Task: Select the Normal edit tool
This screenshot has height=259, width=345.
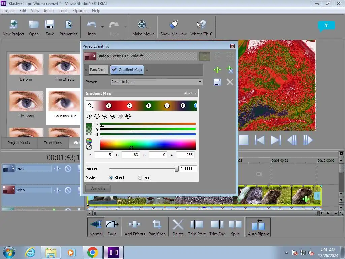Action: pos(96,227)
